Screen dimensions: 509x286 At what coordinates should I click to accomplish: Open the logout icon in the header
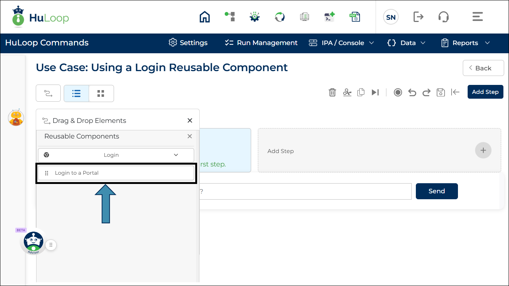coord(418,17)
